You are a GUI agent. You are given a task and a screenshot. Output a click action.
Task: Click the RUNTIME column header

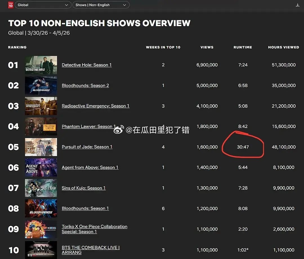[243, 47]
